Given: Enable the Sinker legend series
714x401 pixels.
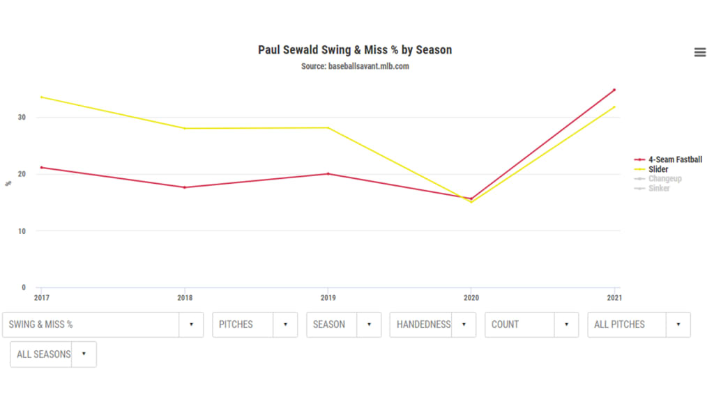Looking at the screenshot, I should [659, 189].
